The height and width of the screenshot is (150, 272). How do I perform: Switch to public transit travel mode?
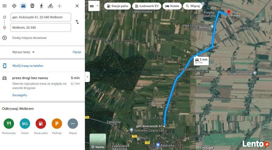pyautogui.click(x=32, y=6)
